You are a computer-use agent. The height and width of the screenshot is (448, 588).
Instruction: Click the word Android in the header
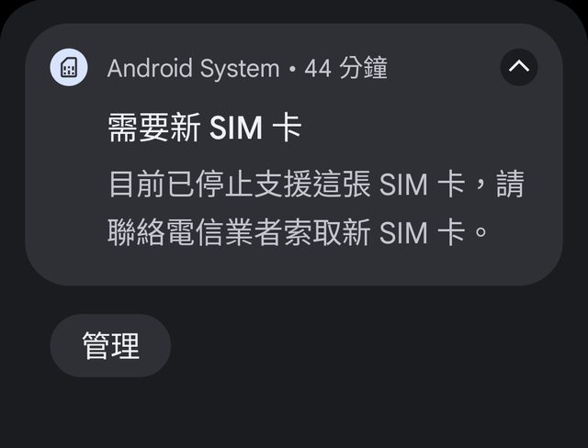[150, 68]
